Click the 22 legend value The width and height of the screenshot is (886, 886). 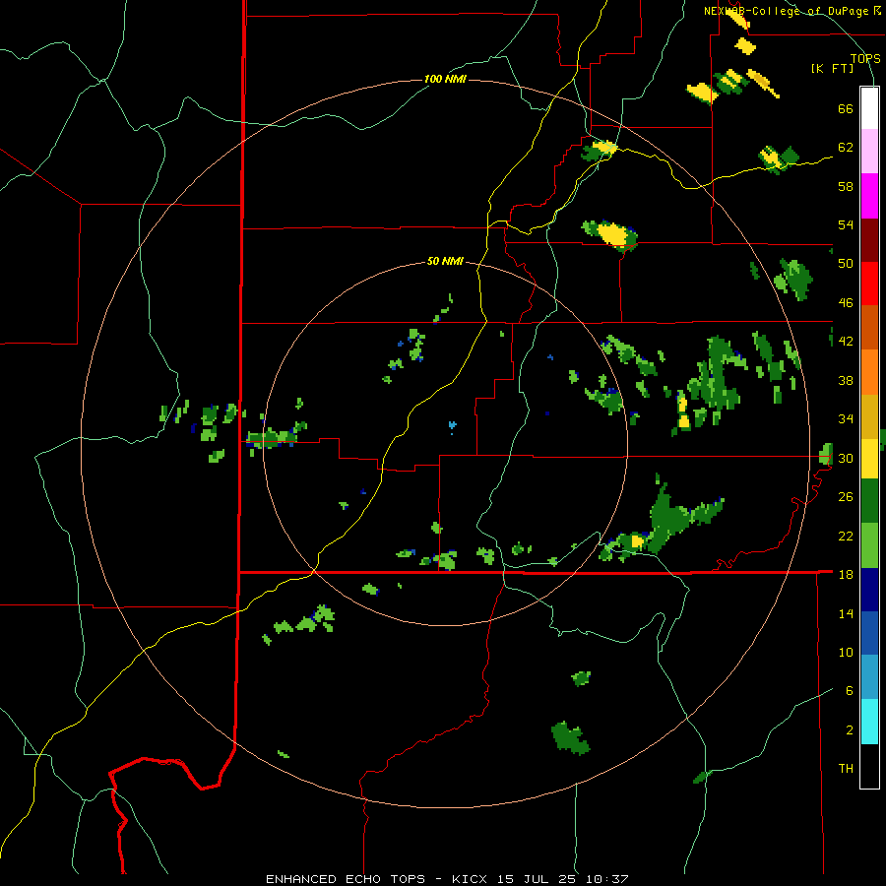[846, 536]
